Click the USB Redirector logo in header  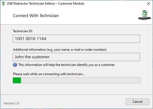(x=145, y=15)
